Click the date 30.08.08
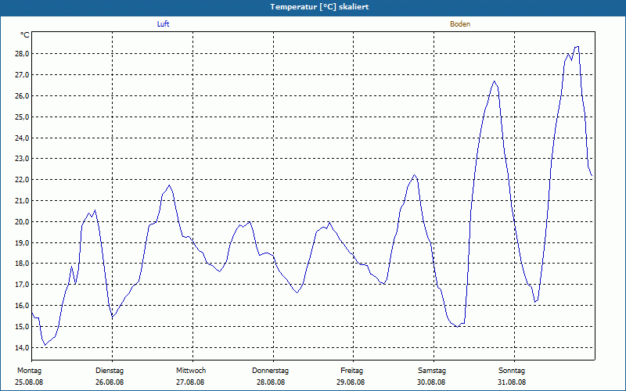The width and height of the screenshot is (626, 391). tap(431, 382)
